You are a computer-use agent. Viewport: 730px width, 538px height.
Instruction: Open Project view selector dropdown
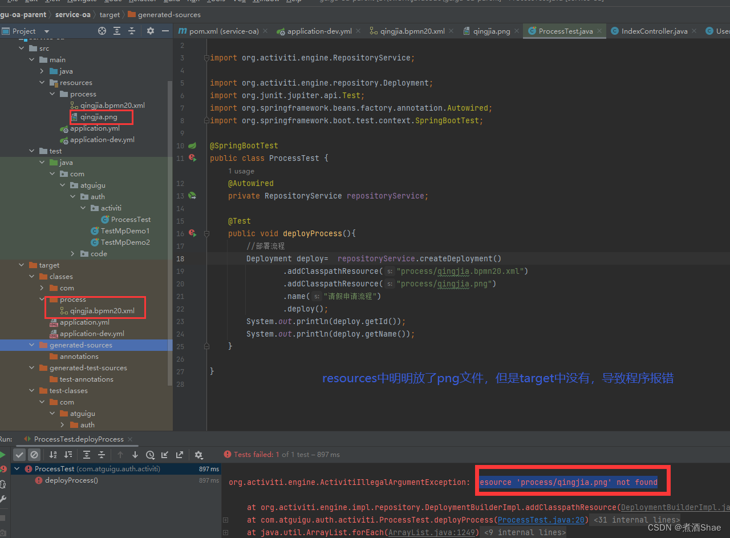(x=47, y=31)
